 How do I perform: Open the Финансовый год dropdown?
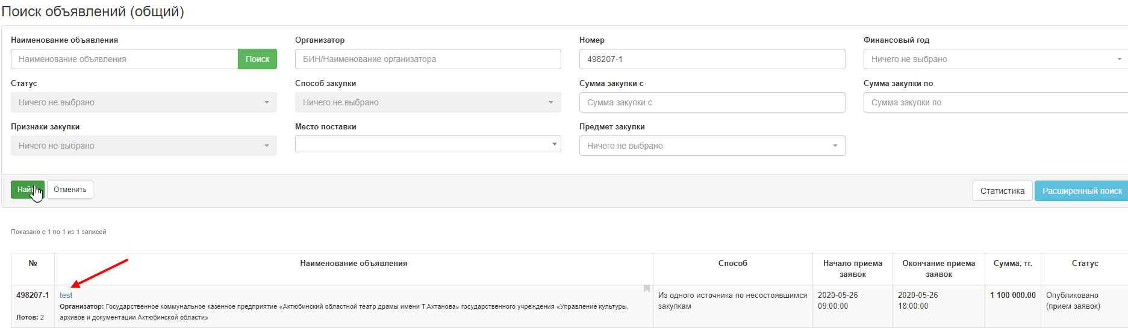coord(996,59)
